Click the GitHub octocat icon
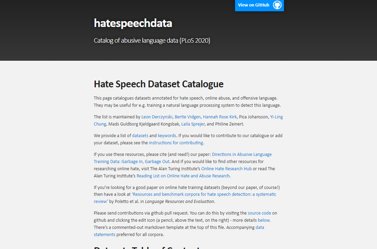 click(277, 5)
